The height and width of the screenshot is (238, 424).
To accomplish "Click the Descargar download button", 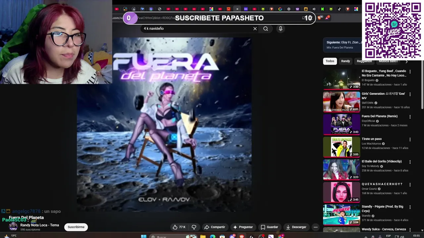I will (296, 227).
